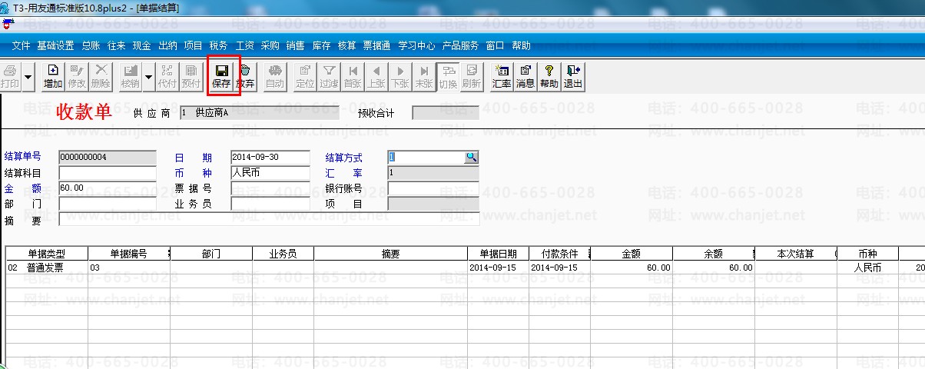
Task: Click the 自动 (Auto) toolbar icon
Action: [274, 77]
